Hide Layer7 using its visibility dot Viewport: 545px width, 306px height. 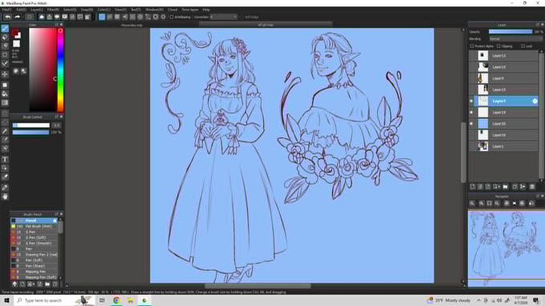pyautogui.click(x=472, y=101)
